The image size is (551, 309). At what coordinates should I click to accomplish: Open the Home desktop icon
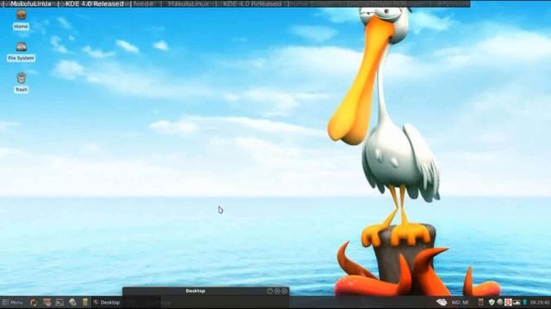tap(21, 20)
